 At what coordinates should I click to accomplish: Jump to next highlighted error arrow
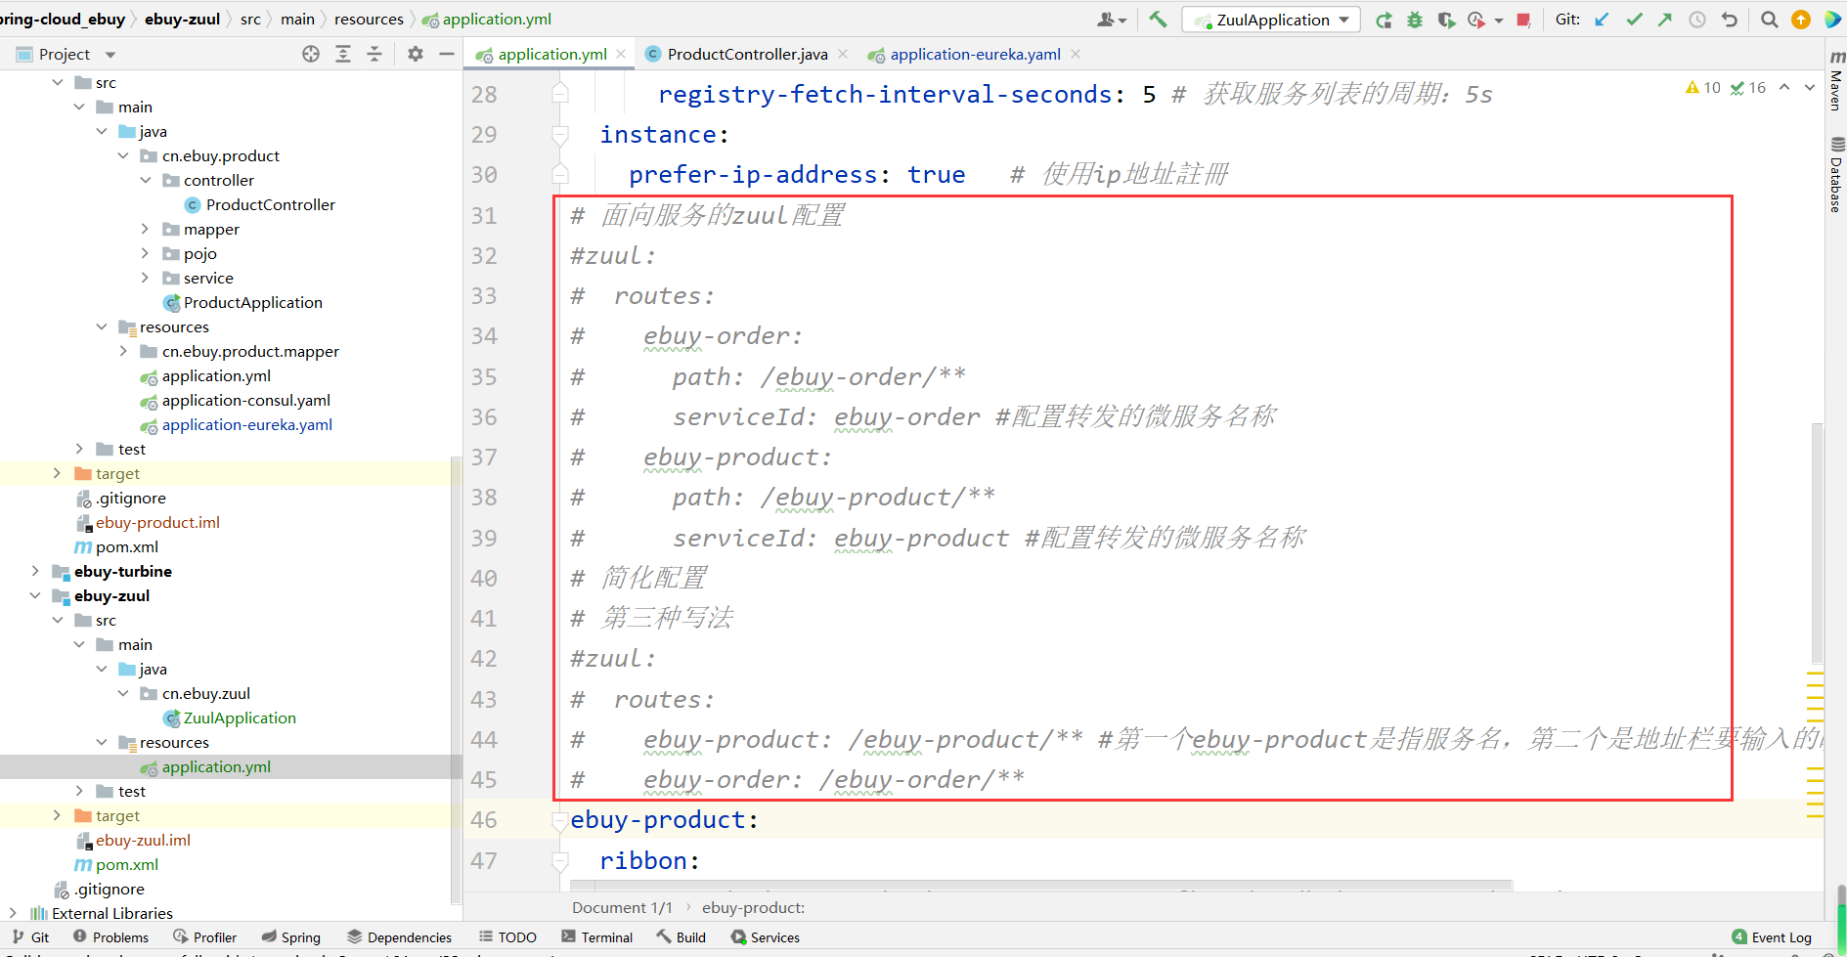click(x=1810, y=87)
